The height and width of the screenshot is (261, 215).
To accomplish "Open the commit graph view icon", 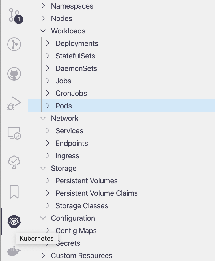I will 13,44.
